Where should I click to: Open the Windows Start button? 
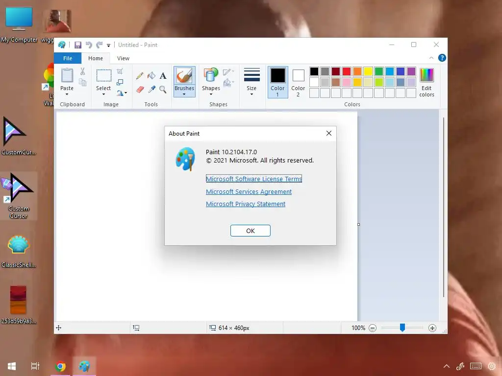[x=12, y=366]
